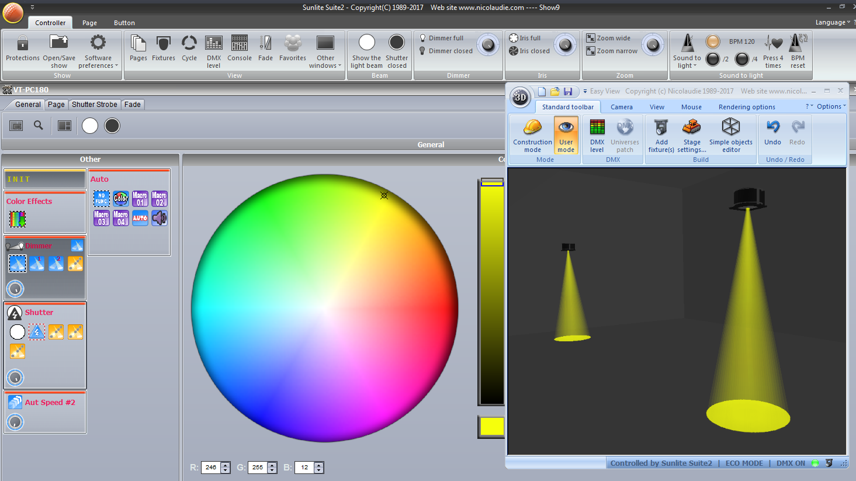Open the Camera tab in 3D window
The width and height of the screenshot is (856, 481).
click(x=622, y=107)
